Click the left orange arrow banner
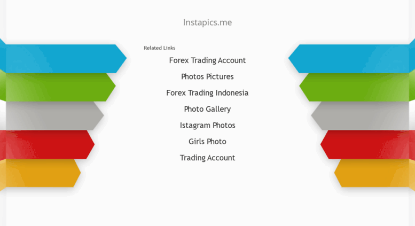 coord(40,173)
